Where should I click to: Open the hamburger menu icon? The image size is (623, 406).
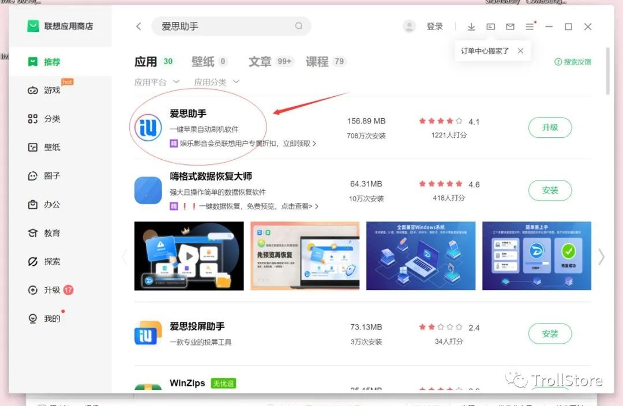(530, 27)
